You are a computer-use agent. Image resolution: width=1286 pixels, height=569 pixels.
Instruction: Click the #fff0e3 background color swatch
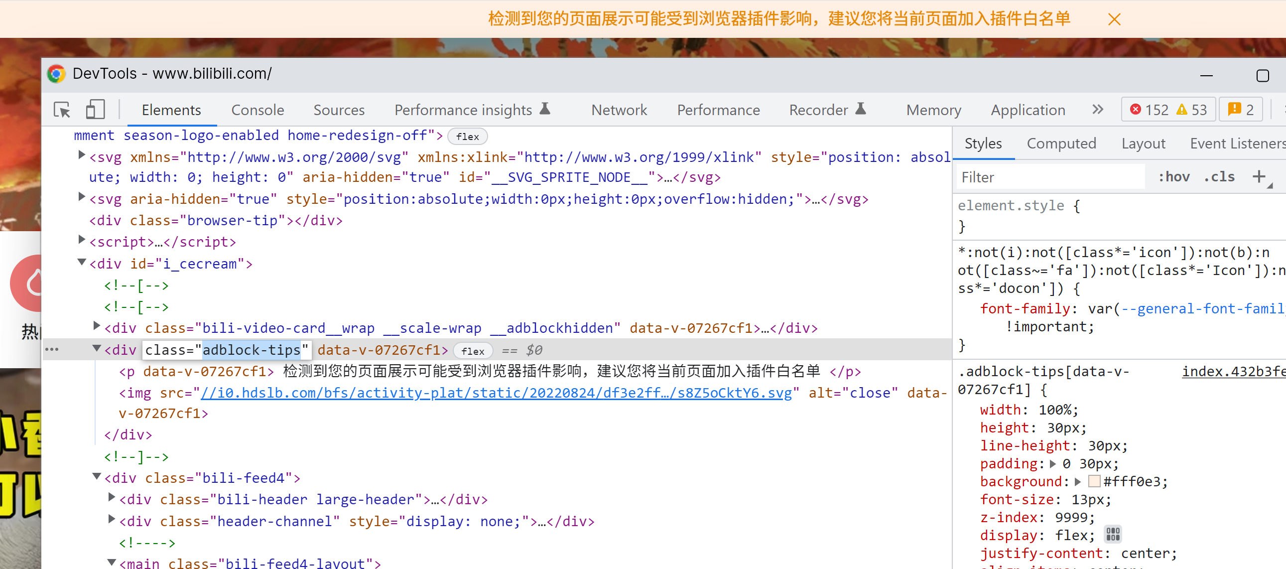click(x=1094, y=481)
